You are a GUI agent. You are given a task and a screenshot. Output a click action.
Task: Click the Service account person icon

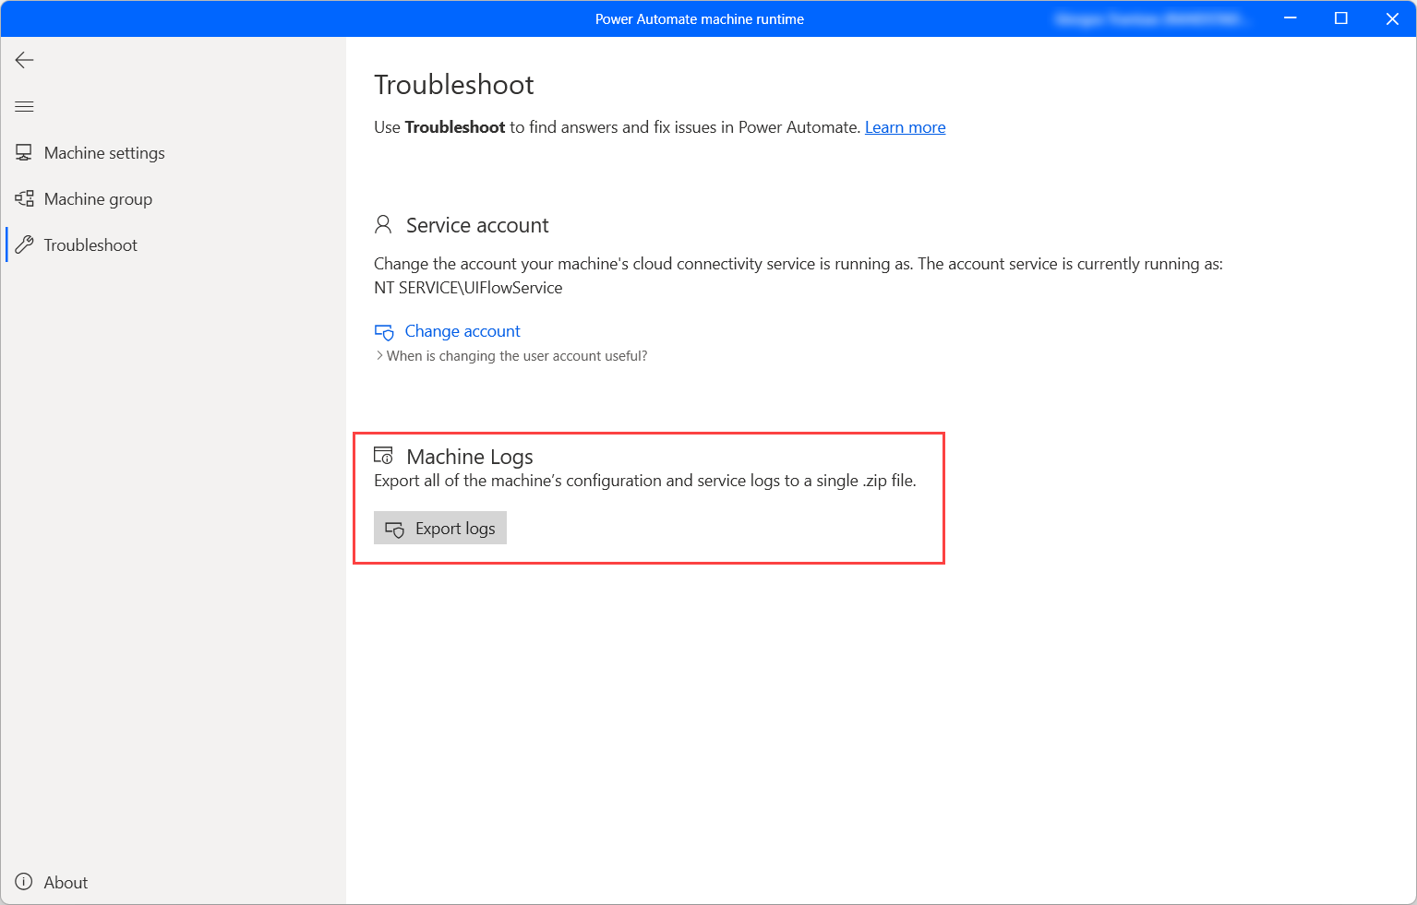pos(383,224)
